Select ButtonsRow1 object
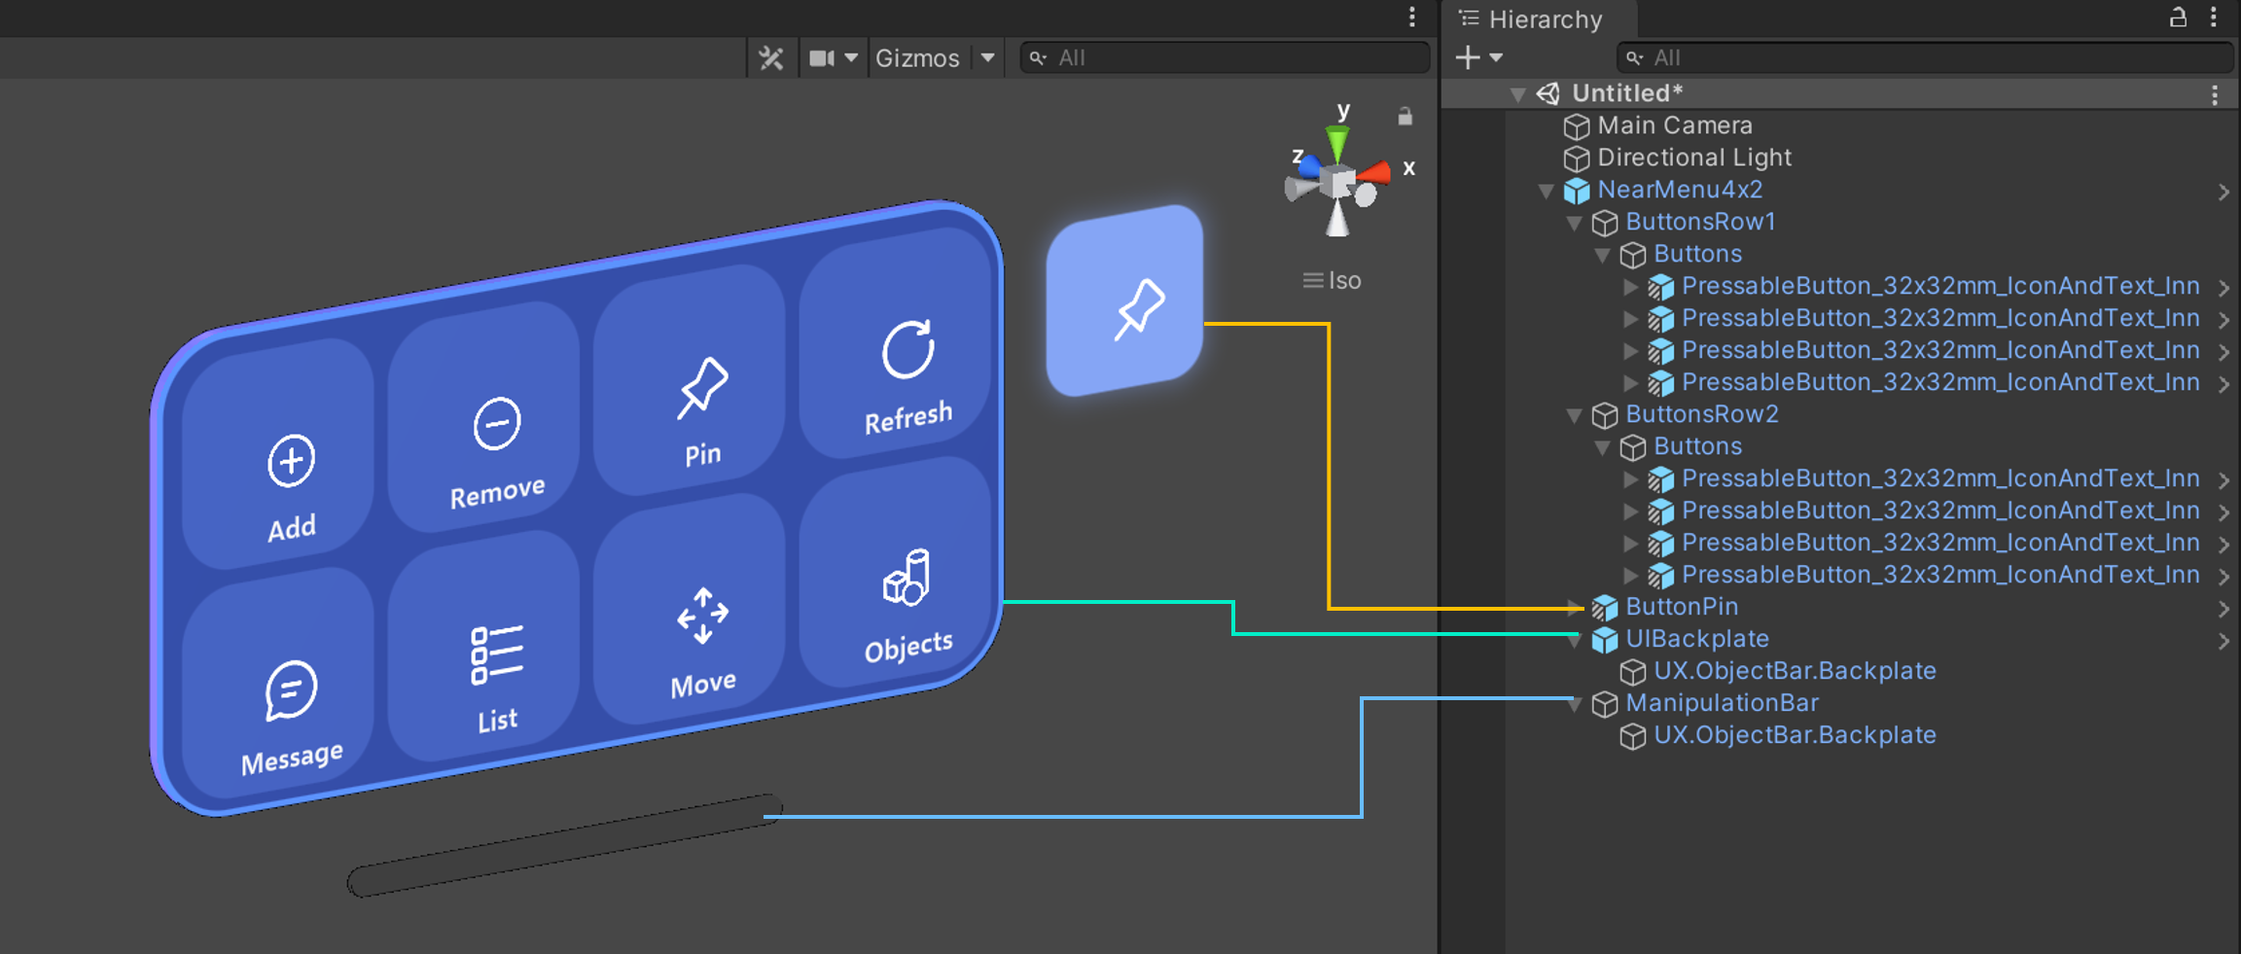The width and height of the screenshot is (2241, 954). 1700,222
